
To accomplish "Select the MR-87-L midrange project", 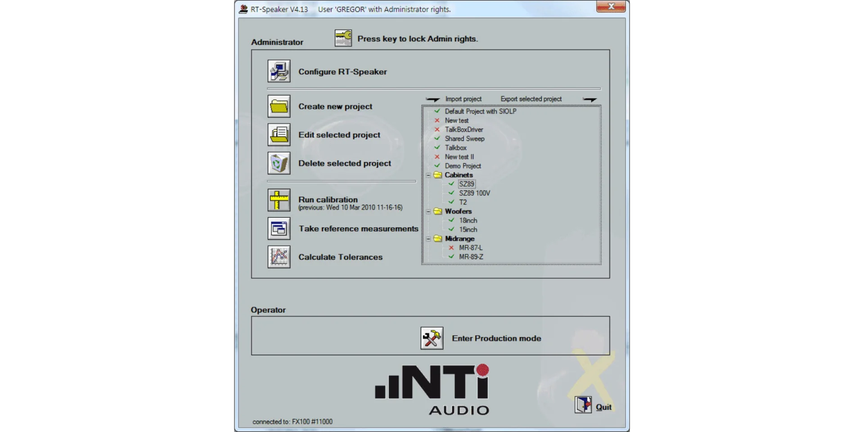I will [x=470, y=248].
